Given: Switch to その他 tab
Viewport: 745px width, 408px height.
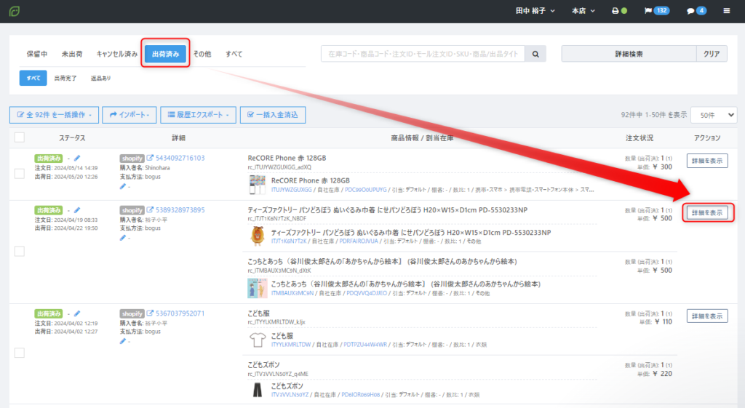Looking at the screenshot, I should pyautogui.click(x=202, y=54).
